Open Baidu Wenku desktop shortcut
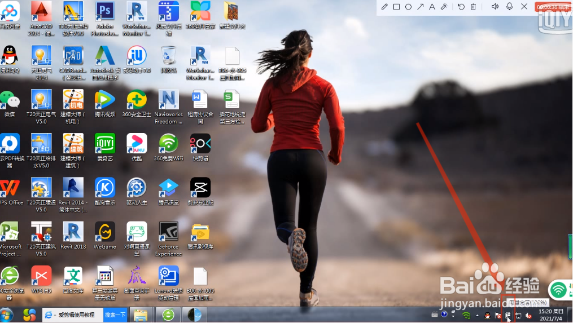 (x=73, y=280)
